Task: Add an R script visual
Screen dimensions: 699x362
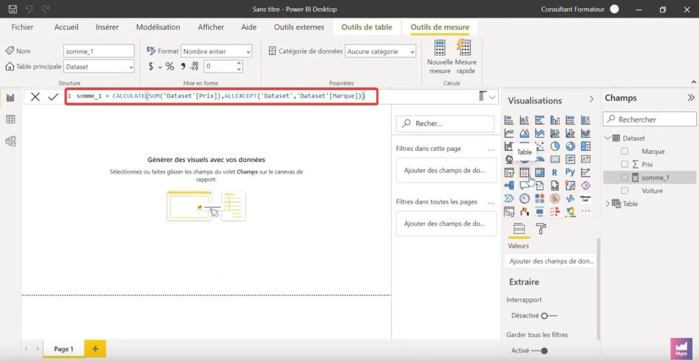Action: pyautogui.click(x=555, y=172)
